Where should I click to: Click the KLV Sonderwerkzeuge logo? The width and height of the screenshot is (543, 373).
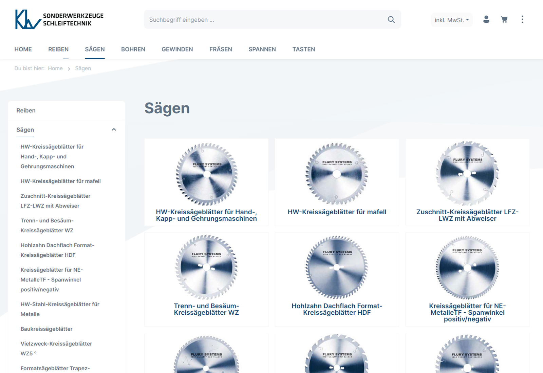(59, 19)
